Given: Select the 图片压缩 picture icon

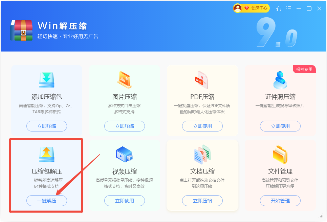Looking at the screenshot, I should [125, 80].
